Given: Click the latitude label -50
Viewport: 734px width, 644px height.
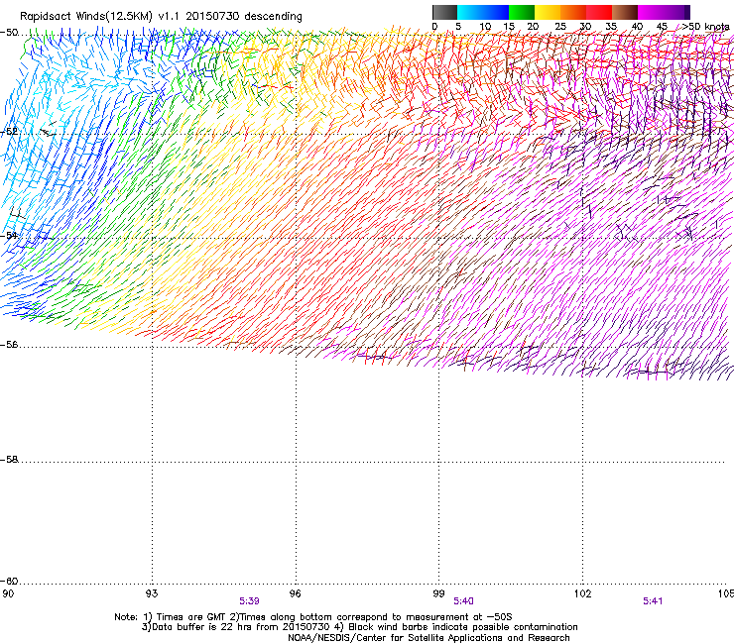Looking at the screenshot, I should click(x=9, y=33).
